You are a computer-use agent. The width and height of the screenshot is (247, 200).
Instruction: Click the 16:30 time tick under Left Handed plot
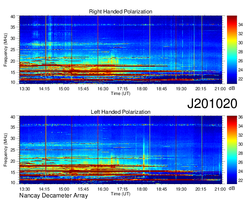(x=103, y=189)
